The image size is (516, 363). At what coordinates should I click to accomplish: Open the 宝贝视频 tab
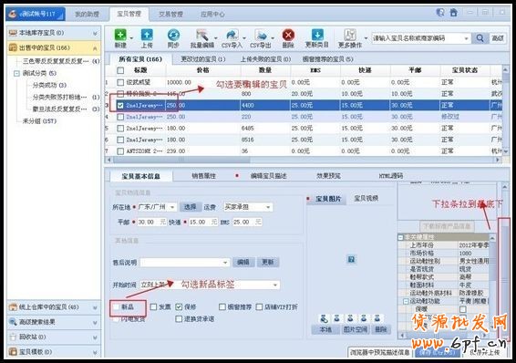click(x=366, y=199)
